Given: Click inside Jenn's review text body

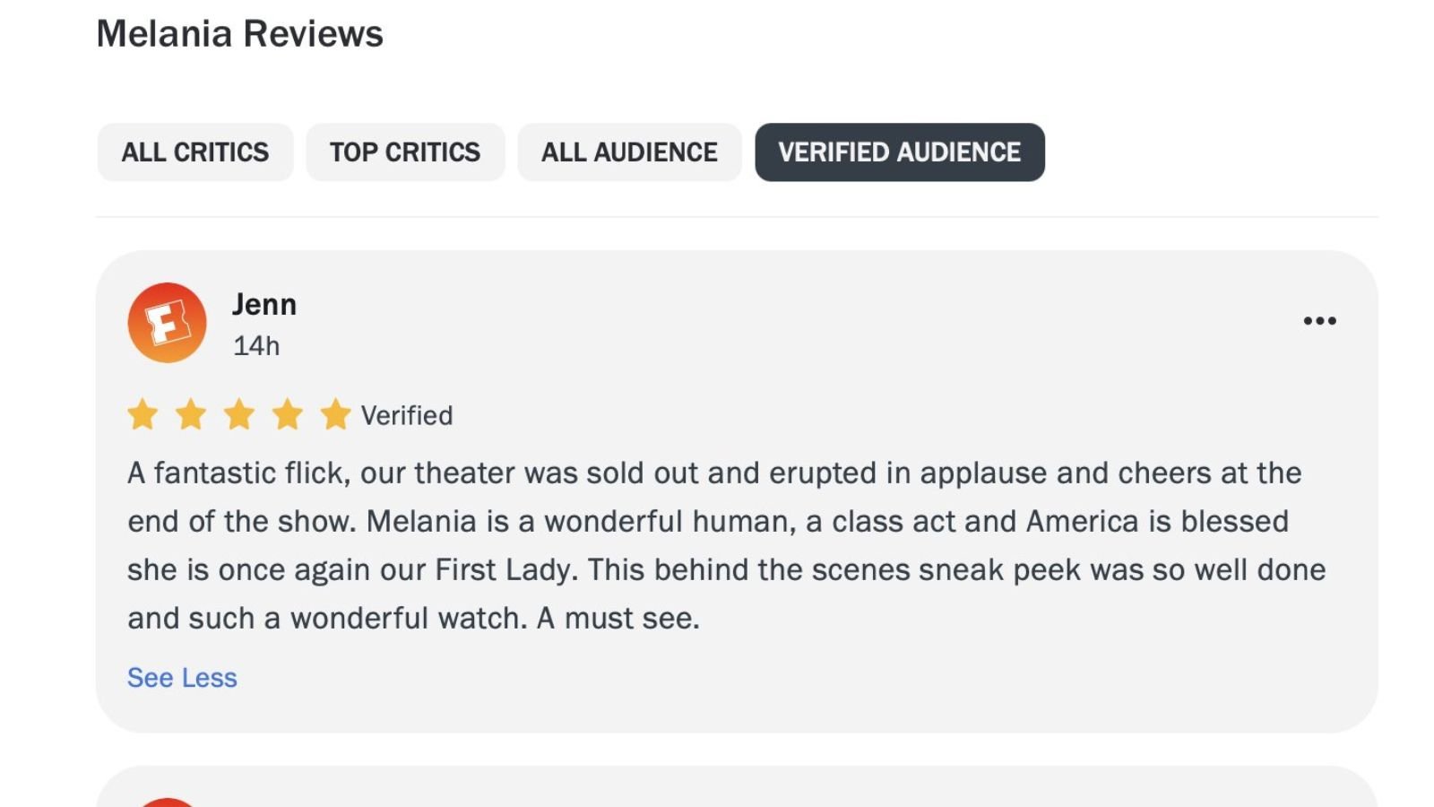Looking at the screenshot, I should 717,545.
